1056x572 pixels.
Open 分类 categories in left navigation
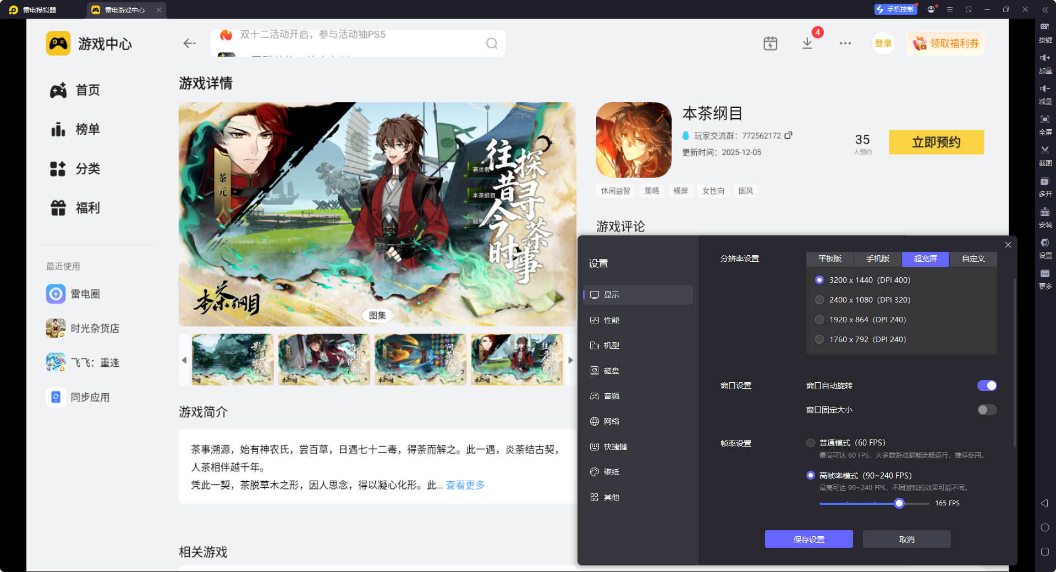tap(75, 169)
